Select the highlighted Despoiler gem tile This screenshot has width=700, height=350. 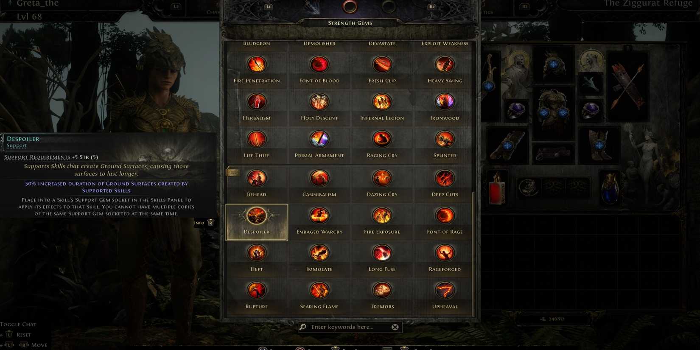pyautogui.click(x=257, y=222)
